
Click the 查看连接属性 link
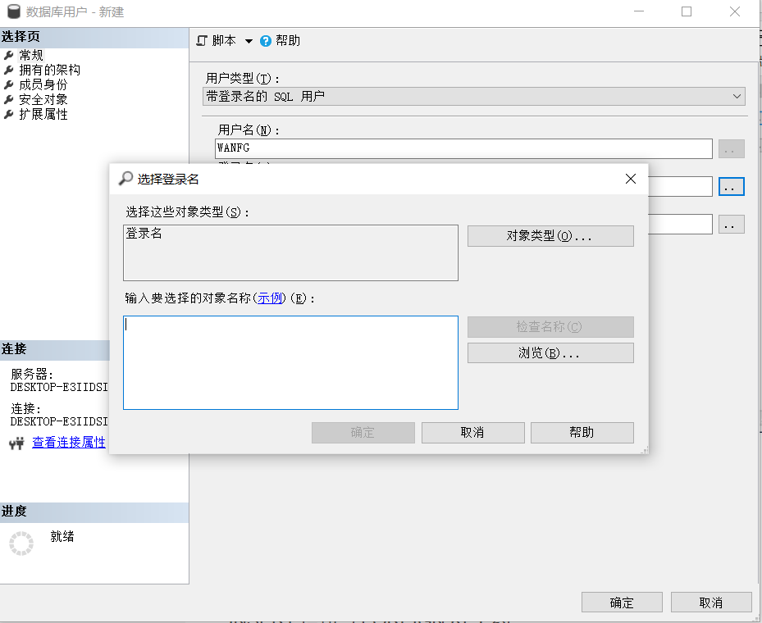tap(68, 442)
